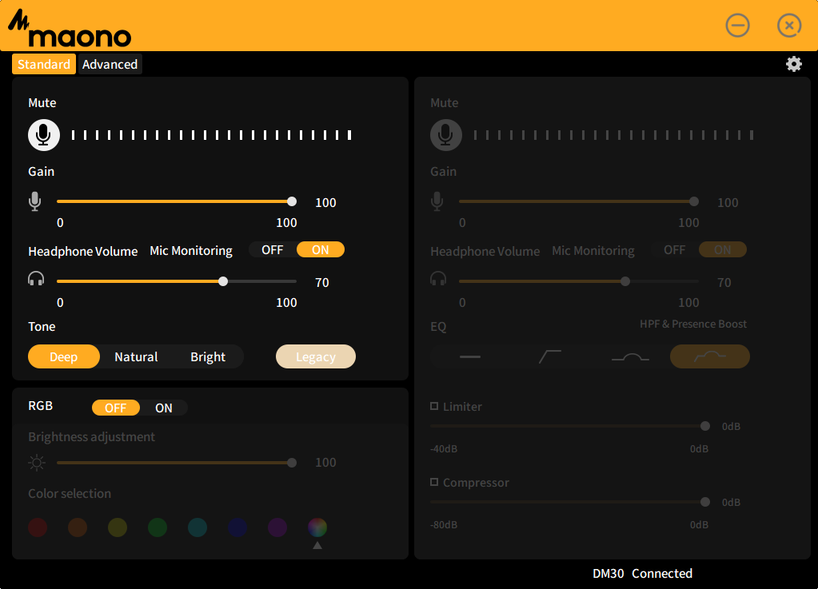Pick the green color swatch
This screenshot has height=589, width=818.
pos(157,527)
